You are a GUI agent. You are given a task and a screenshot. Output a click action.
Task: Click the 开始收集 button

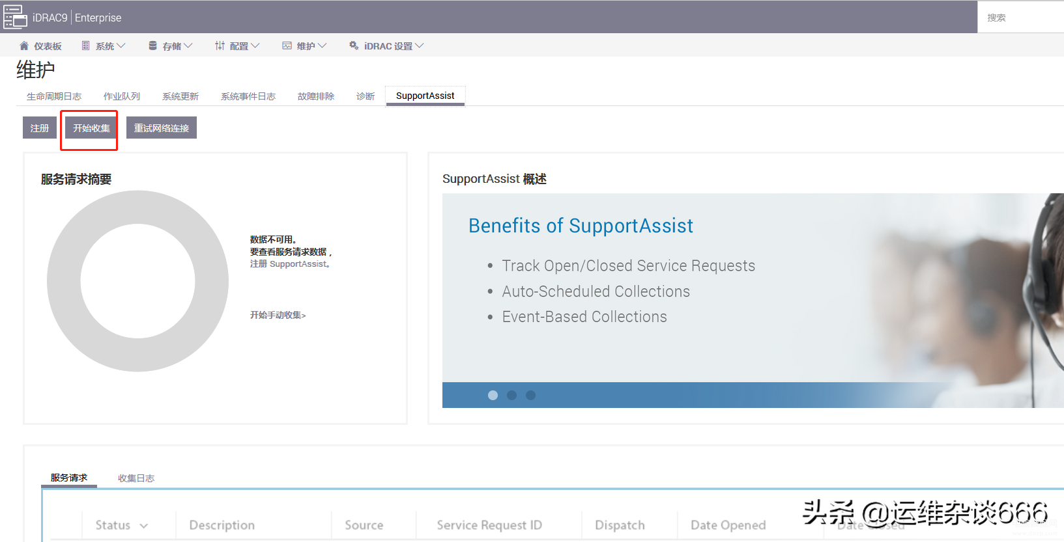(x=91, y=128)
